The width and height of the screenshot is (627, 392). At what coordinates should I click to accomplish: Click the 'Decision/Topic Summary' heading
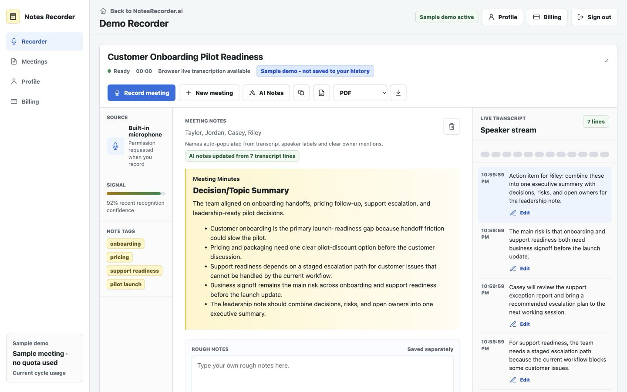tap(241, 190)
